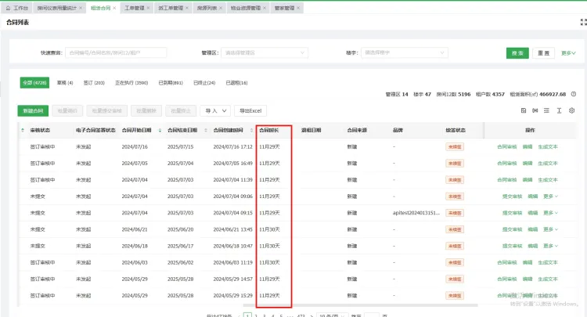The height and width of the screenshot is (317, 587).
Task: Close the 房源列表 tab
Action: tap(221, 8)
